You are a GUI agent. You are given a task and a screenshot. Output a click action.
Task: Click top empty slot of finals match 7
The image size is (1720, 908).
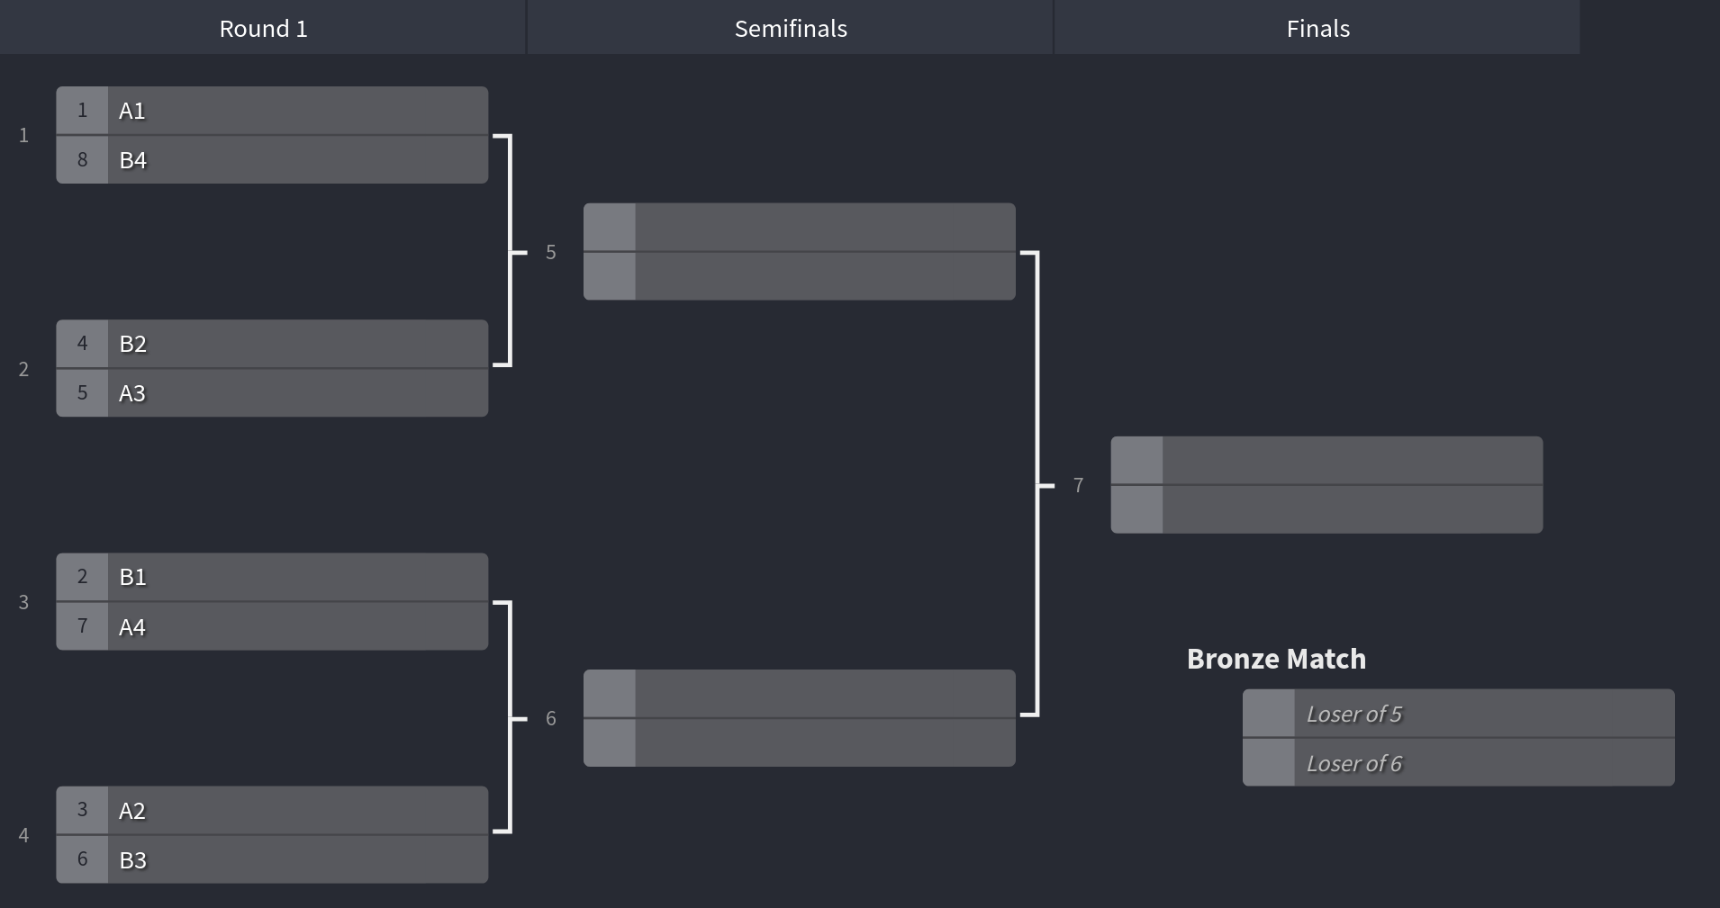click(1326, 461)
